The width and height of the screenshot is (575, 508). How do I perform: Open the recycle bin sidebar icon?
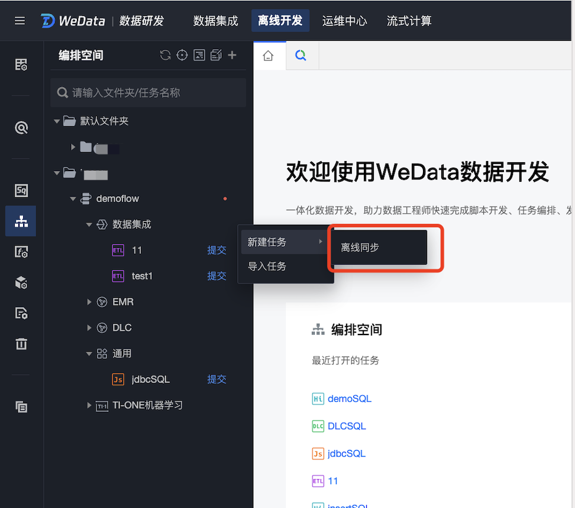(x=21, y=344)
